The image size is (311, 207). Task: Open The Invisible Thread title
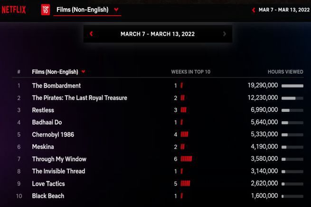click(x=58, y=171)
